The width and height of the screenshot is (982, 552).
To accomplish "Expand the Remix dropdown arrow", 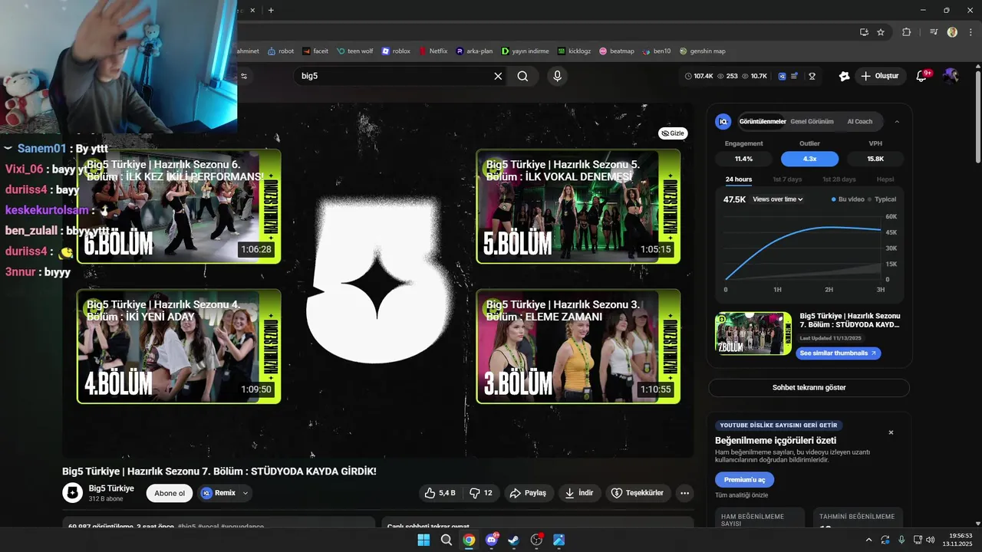I will click(x=245, y=493).
